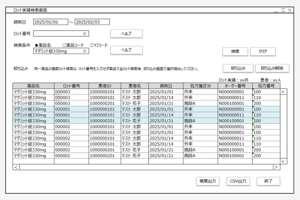Click the 絞り込み解除 button
This screenshot has height=200, width=300.
click(x=272, y=68)
